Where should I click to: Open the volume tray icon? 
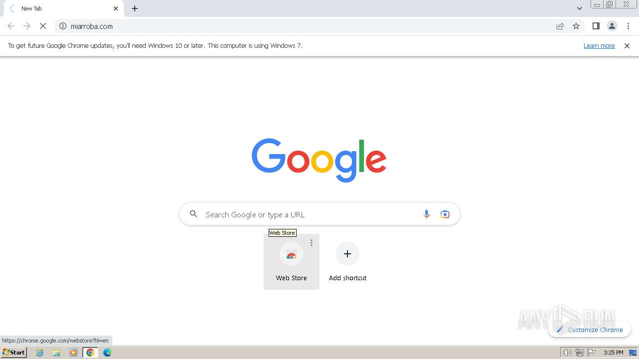[x=568, y=353]
